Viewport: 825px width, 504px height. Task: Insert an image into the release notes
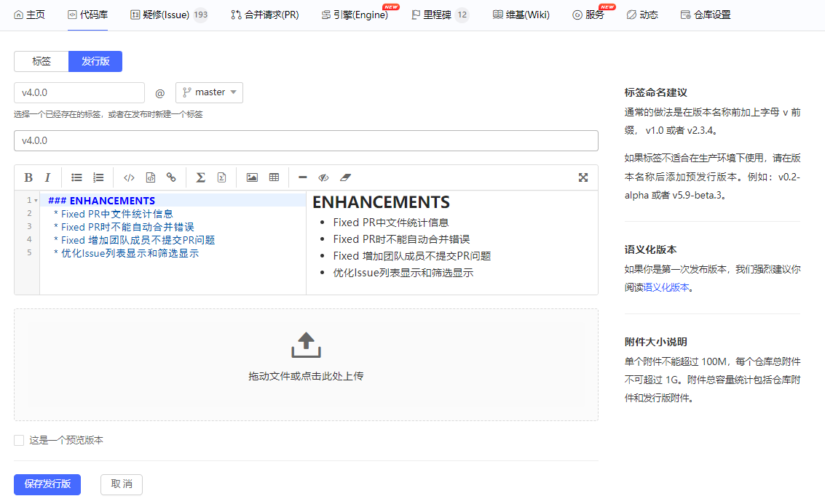[x=252, y=177]
